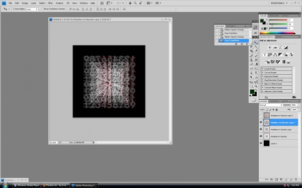
Task: Add a Gradient Map adjustment
Action: (x=283, y=62)
